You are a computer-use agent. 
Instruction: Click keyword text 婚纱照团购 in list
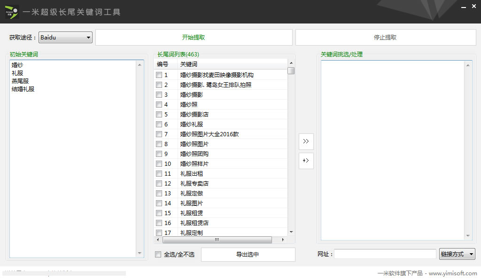(x=194, y=154)
